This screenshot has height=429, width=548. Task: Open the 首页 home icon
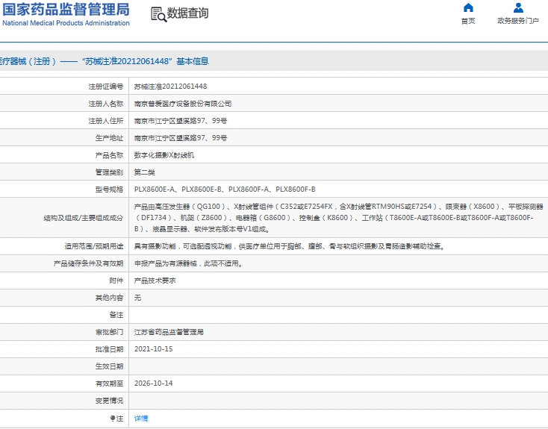click(x=468, y=7)
